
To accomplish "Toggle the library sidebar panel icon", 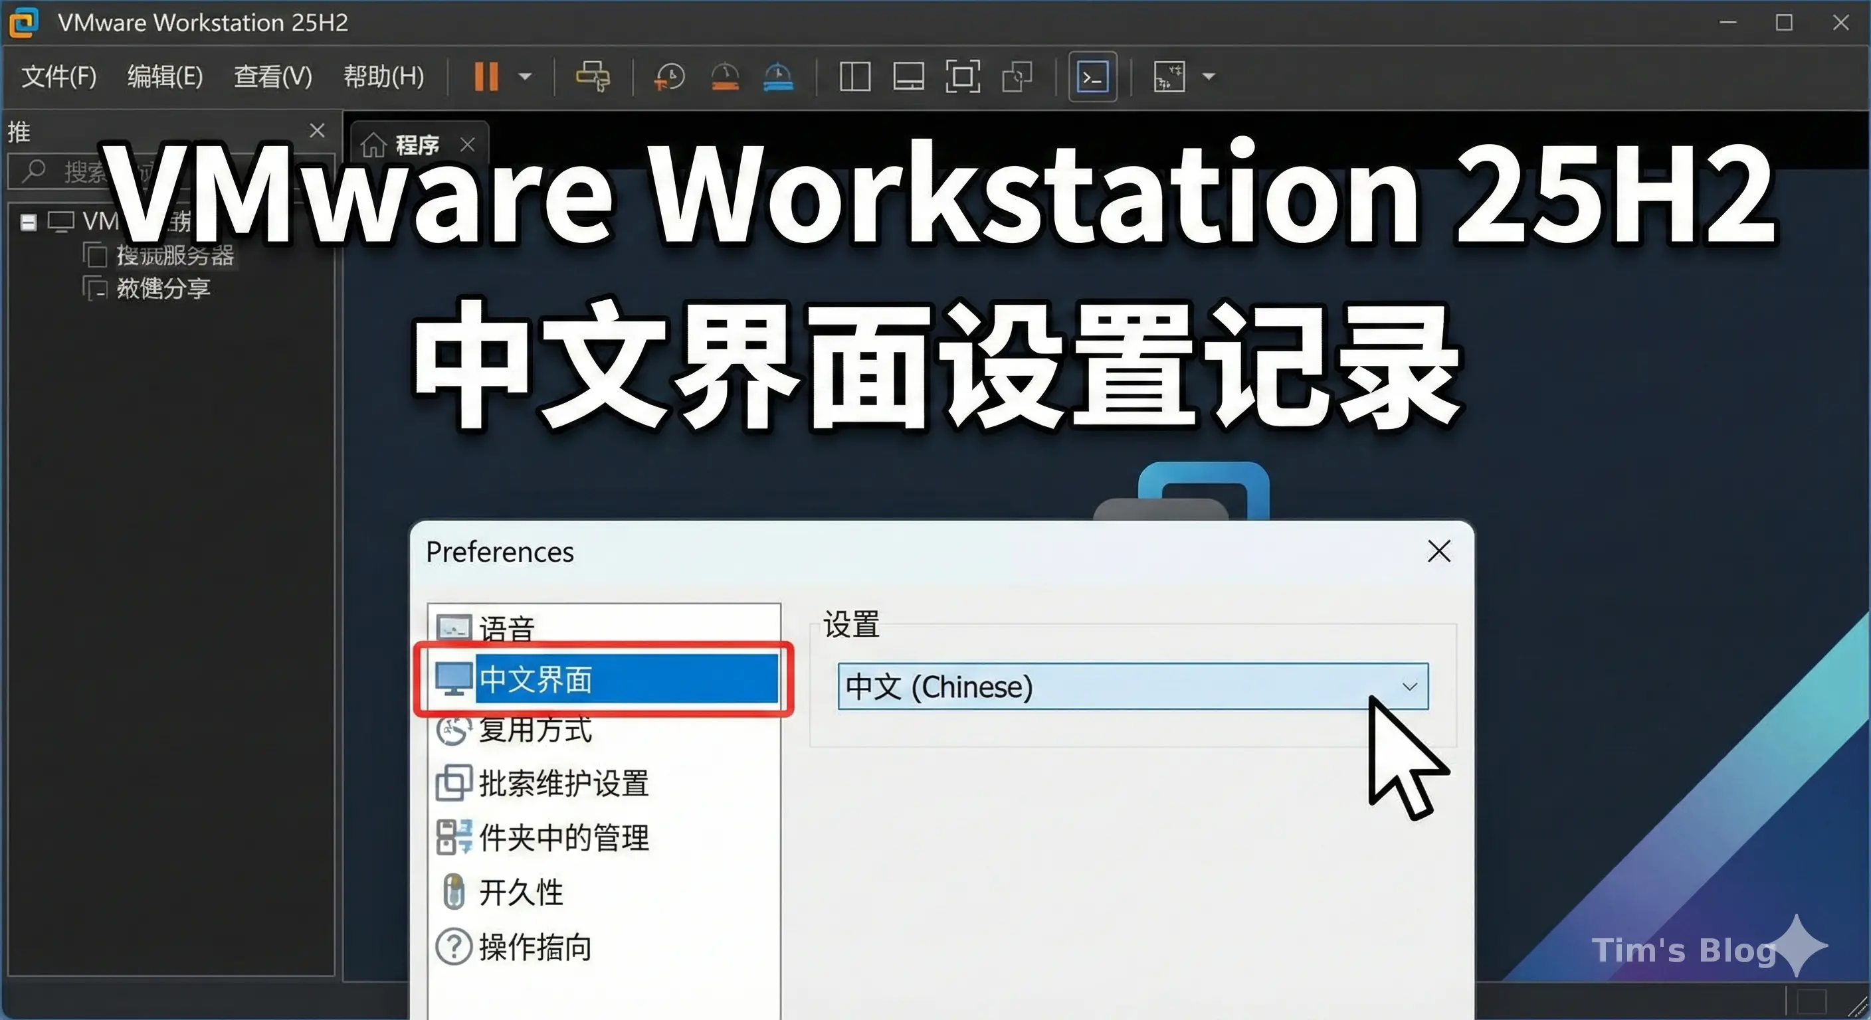I will tap(854, 77).
